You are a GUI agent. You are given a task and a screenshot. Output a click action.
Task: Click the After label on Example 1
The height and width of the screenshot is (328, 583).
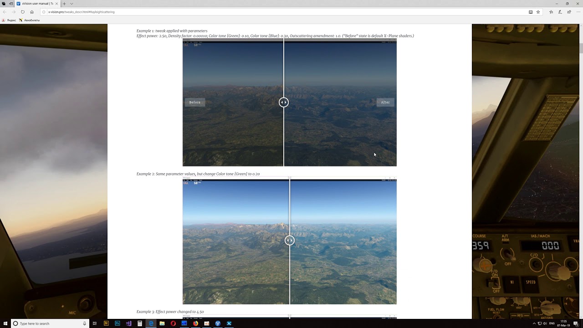(x=385, y=102)
